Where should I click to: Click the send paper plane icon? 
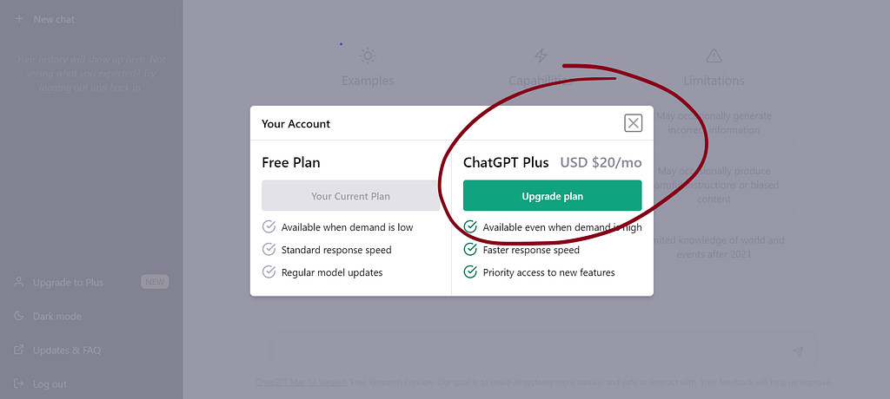[798, 351]
